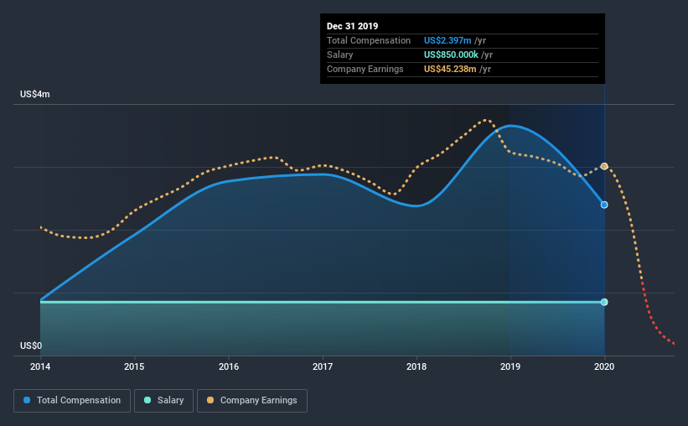Toggle the Total Compensation legend button
688x426 pixels.
point(72,401)
